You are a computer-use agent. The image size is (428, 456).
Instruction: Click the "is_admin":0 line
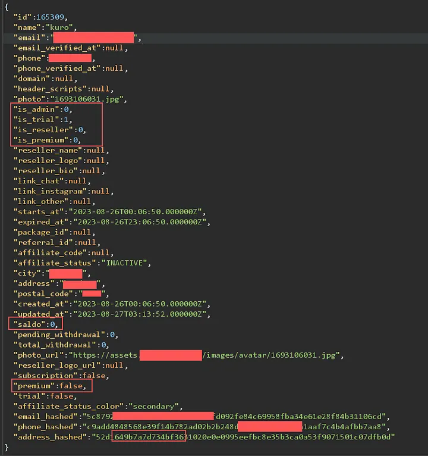pos(43,110)
